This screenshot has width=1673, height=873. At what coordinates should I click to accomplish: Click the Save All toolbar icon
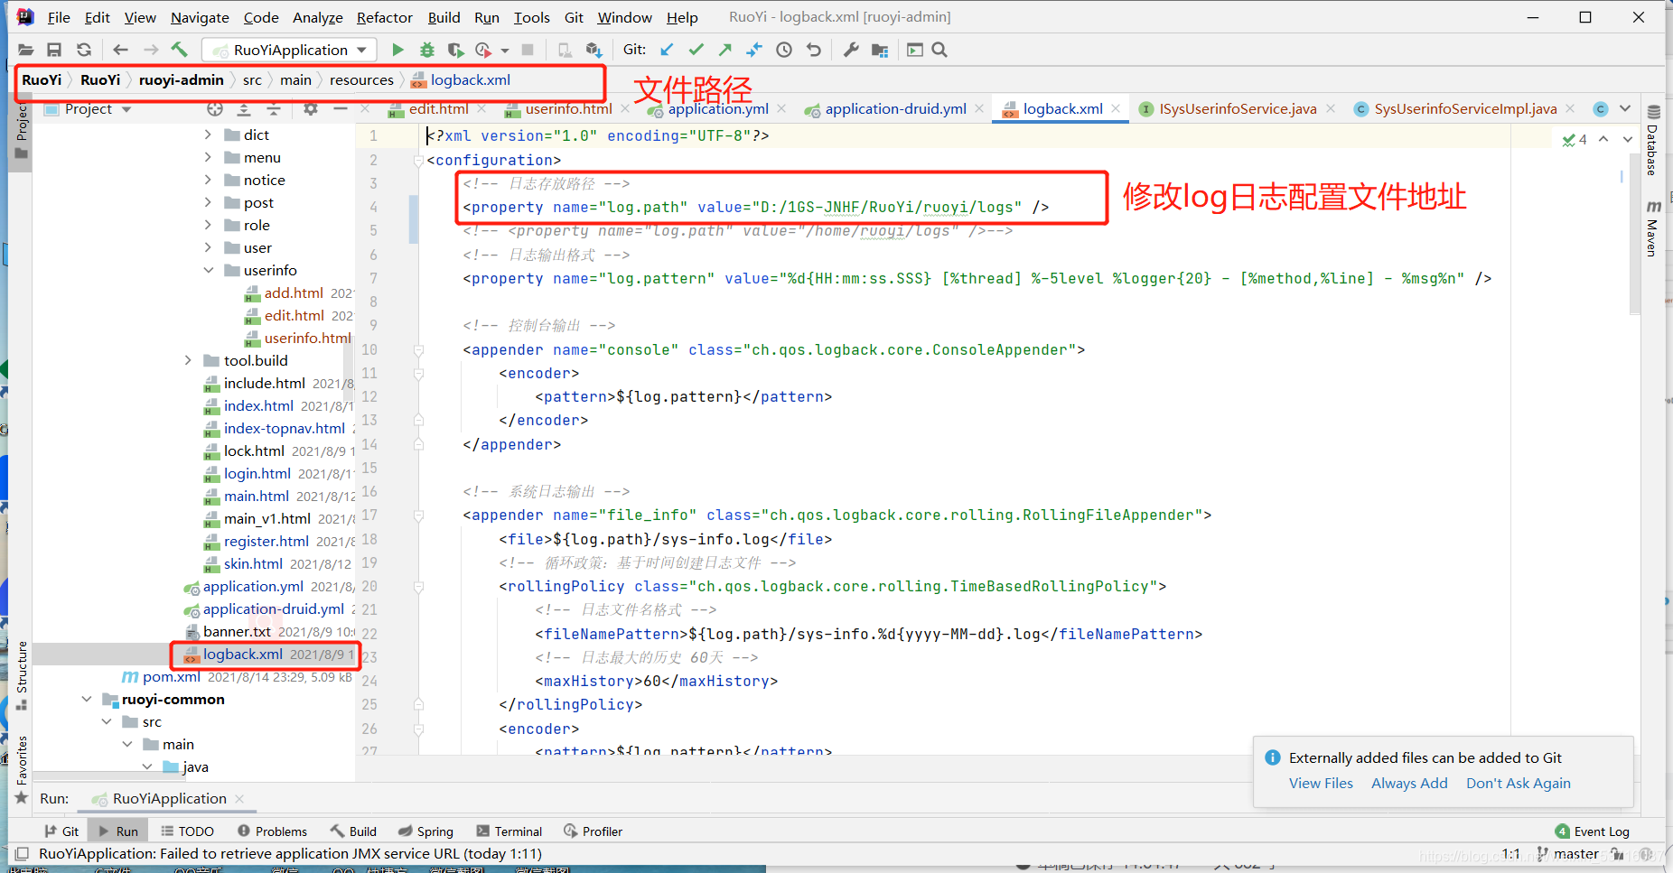54,50
